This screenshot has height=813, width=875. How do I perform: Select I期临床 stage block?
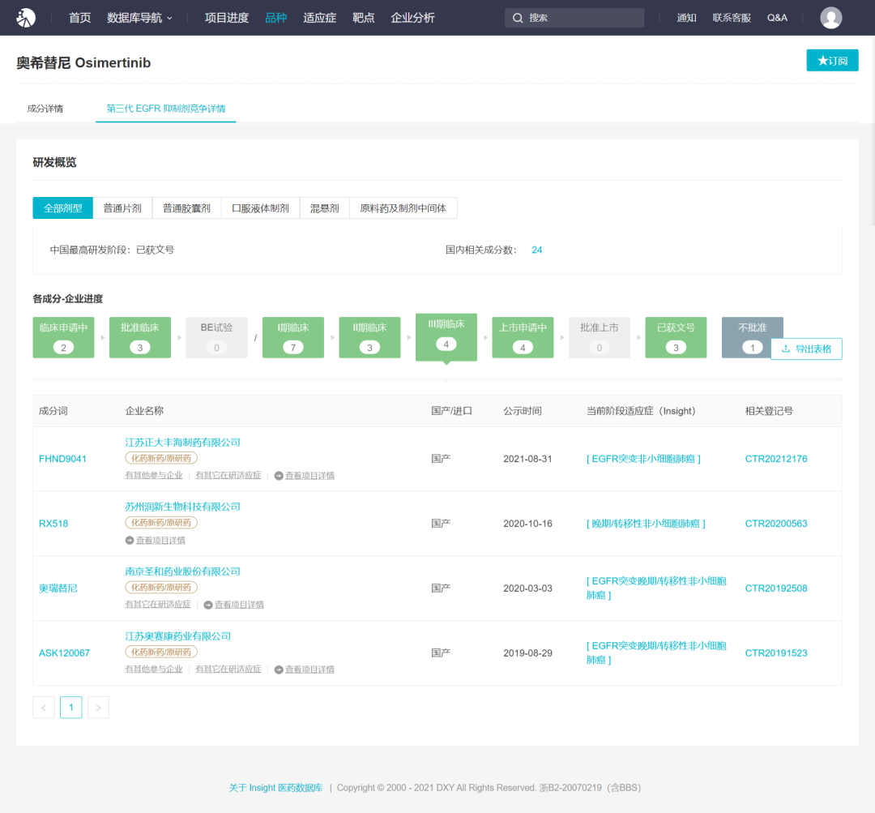293,337
